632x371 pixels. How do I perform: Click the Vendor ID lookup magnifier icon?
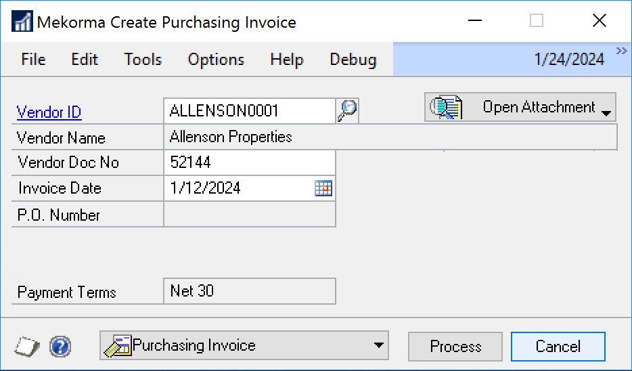(347, 110)
